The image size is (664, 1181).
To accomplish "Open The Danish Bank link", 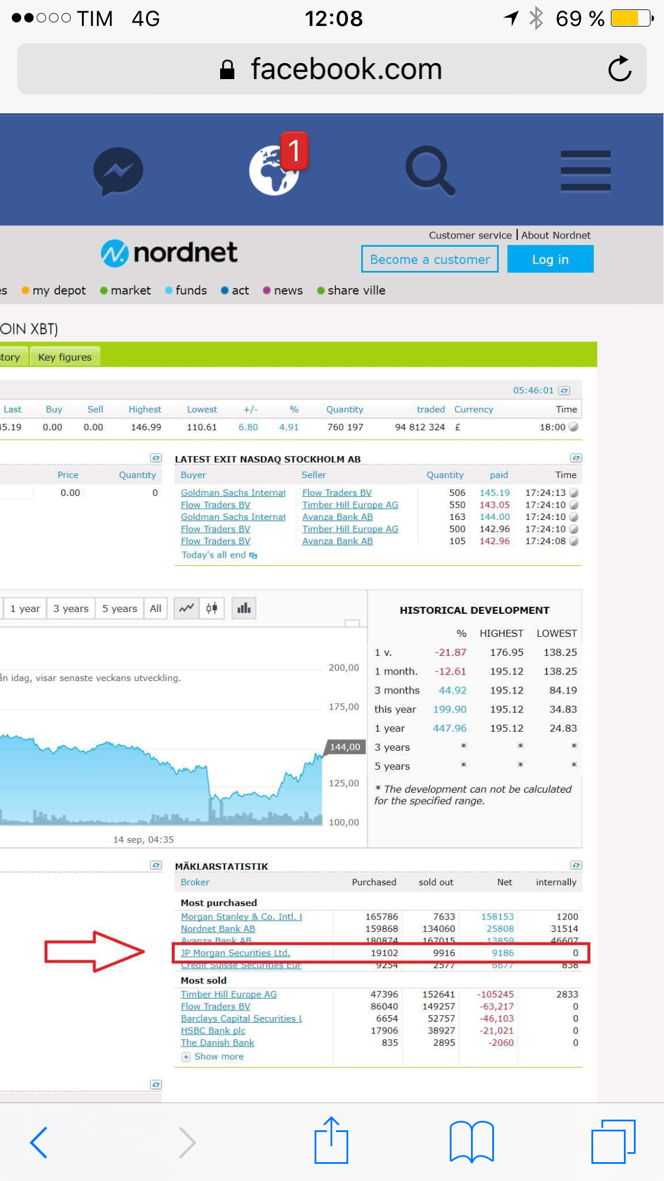I will point(217,1042).
